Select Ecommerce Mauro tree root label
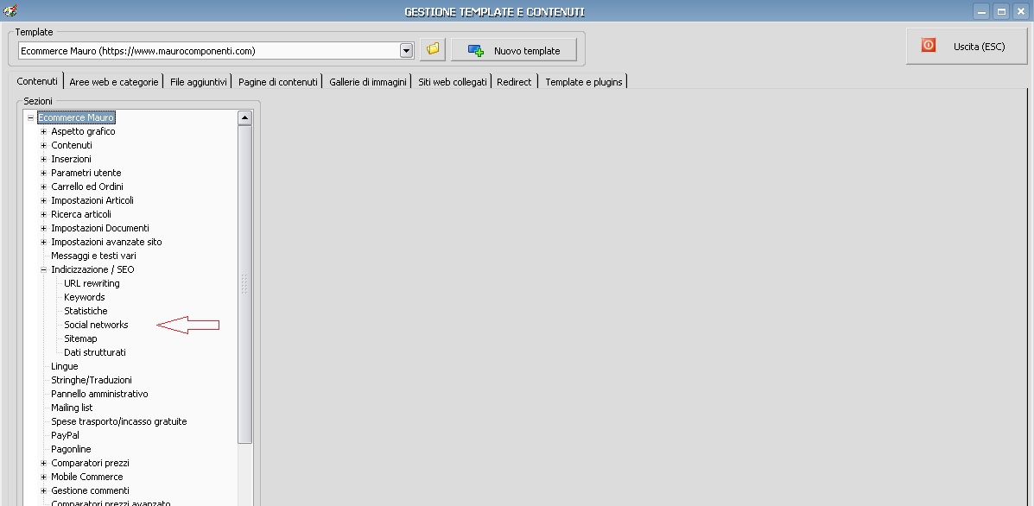Screen dimensions: 1034x506 coord(76,117)
